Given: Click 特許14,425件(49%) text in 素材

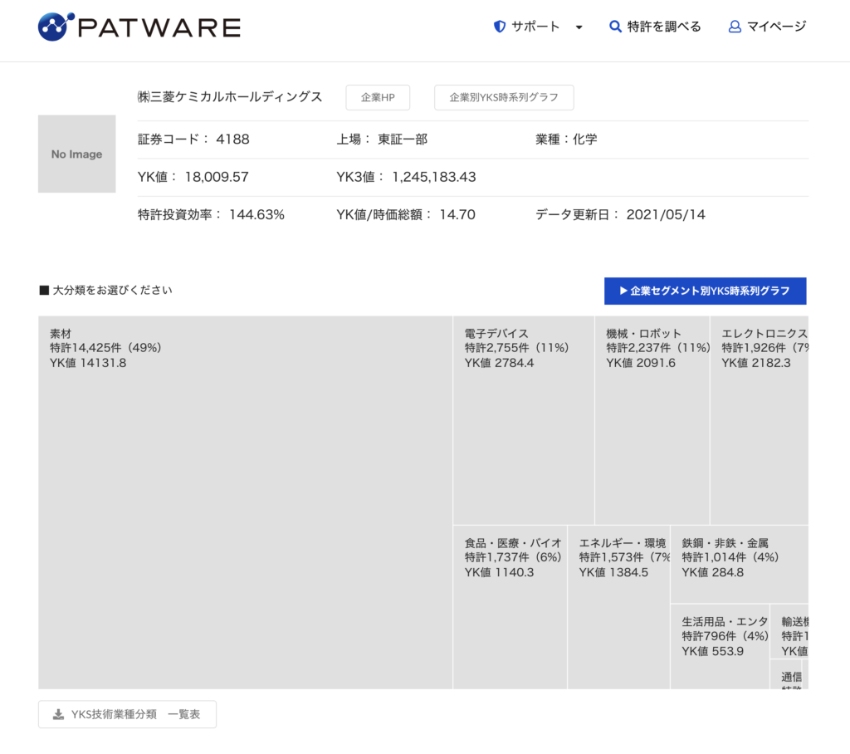Looking at the screenshot, I should [105, 348].
